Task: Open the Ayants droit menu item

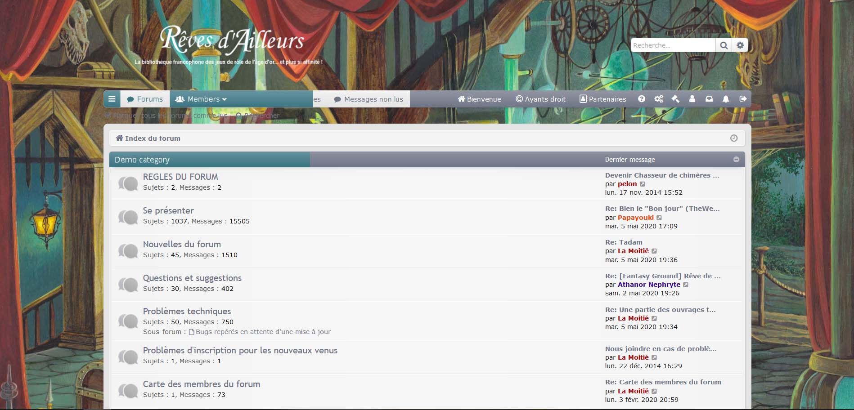Action: [540, 99]
